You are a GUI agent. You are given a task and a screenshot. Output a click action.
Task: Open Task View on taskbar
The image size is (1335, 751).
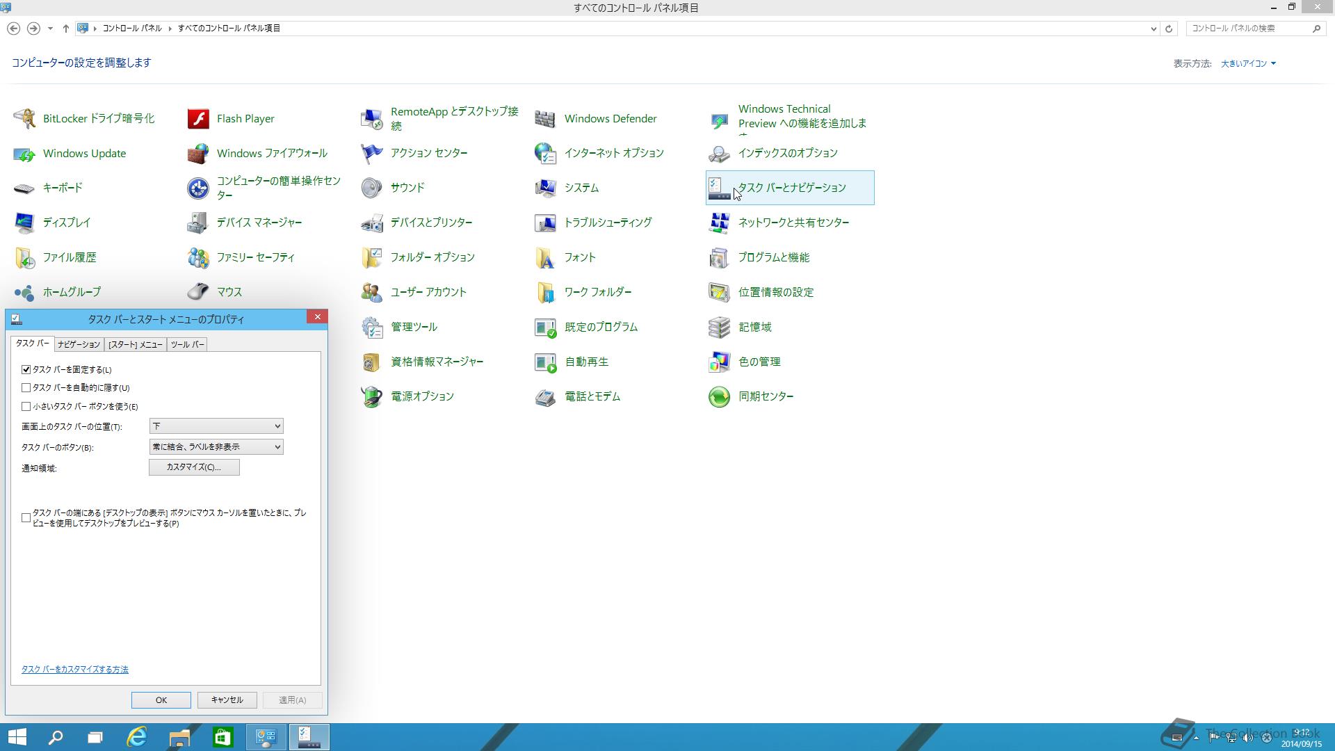(95, 737)
